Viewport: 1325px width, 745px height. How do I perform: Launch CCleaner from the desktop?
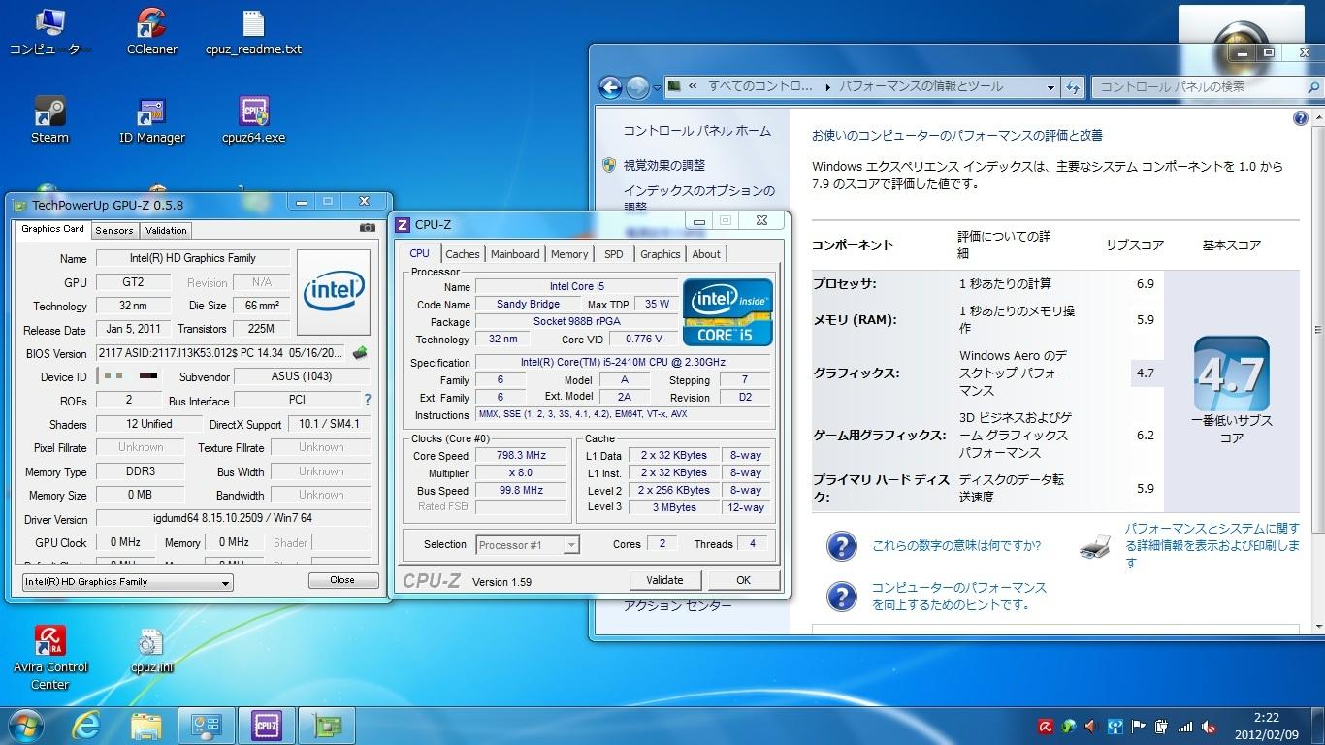(152, 32)
